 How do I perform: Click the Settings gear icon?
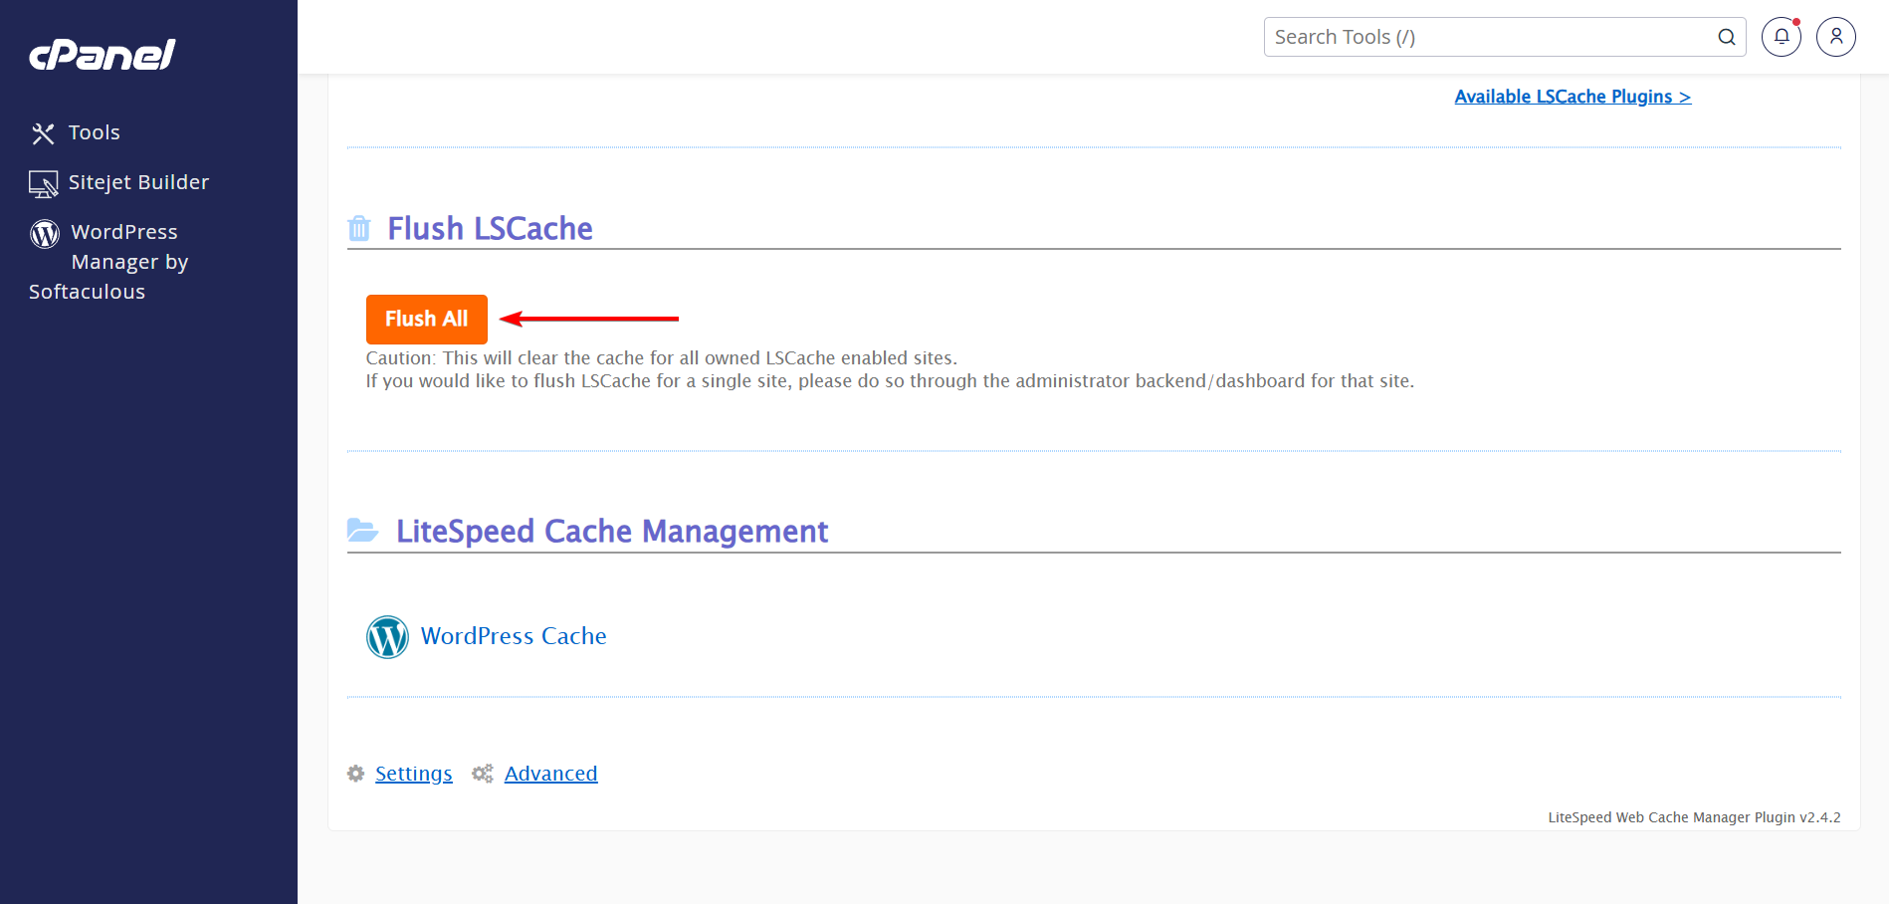click(x=356, y=774)
